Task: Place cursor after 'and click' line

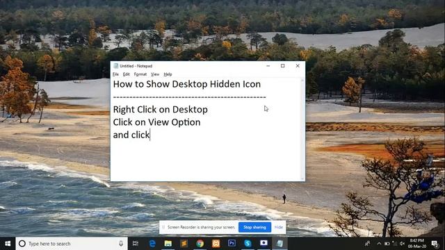Action: (x=150, y=135)
